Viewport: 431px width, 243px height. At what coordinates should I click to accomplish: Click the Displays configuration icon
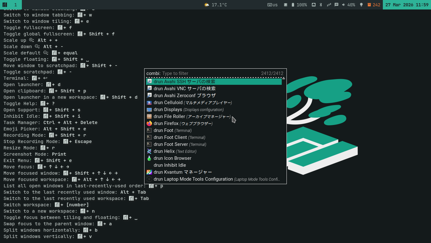pos(149,109)
